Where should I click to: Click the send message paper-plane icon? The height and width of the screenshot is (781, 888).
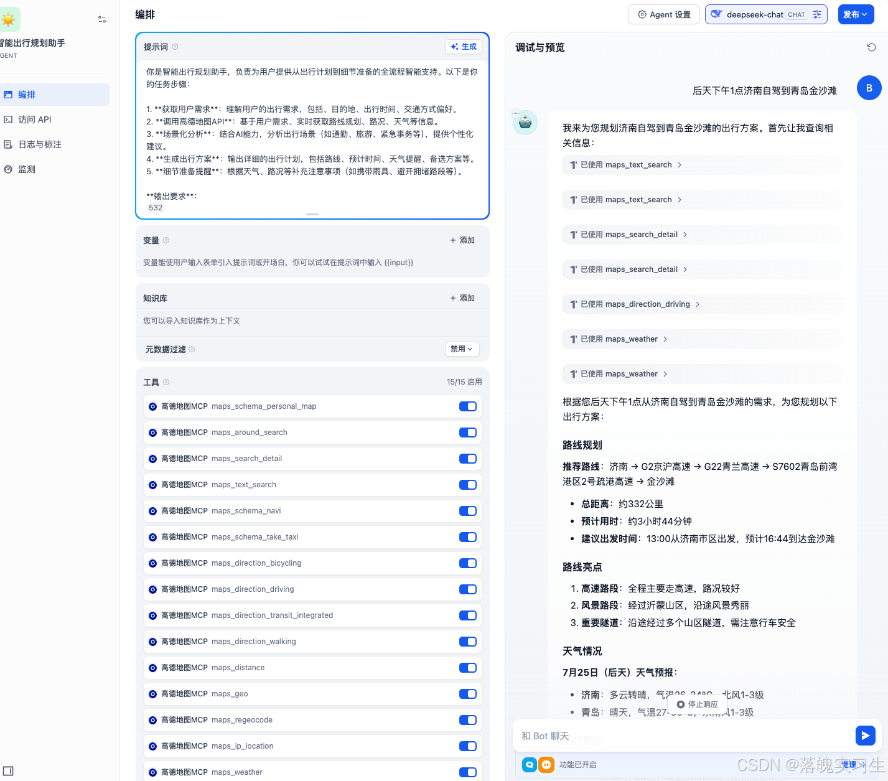(x=866, y=736)
